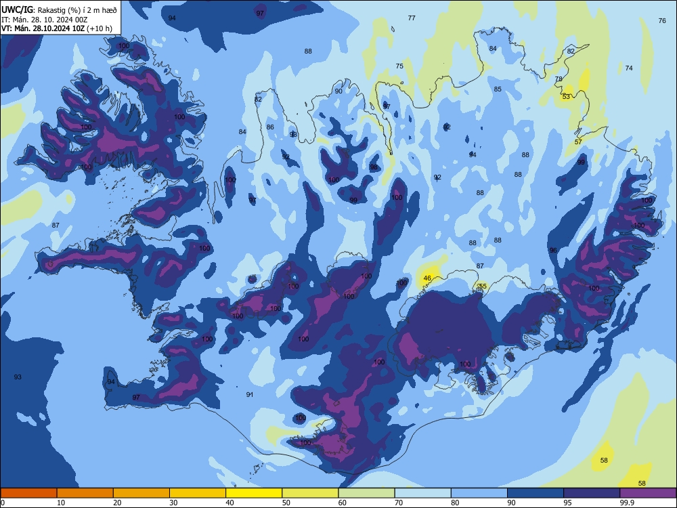Select the map value 75 off the north coast
This screenshot has height=508, width=677.
[399, 66]
